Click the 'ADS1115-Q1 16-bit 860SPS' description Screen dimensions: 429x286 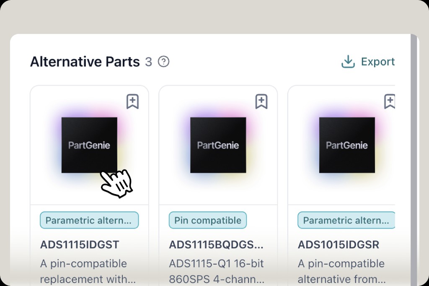click(217, 271)
